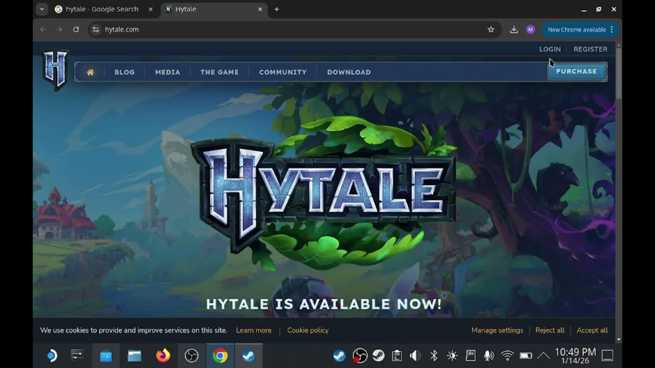Click the Purchase button
This screenshot has height=368, width=655.
(x=577, y=72)
